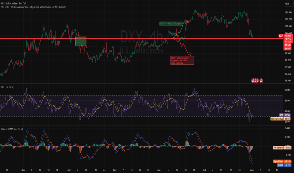This screenshot has width=294, height=173.
Task: Open the RSI (14, close) indicator legend
Action: point(8,87)
